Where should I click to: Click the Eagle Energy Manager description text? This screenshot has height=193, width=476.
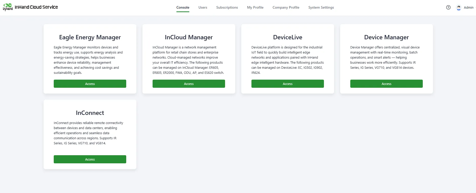pos(88,60)
